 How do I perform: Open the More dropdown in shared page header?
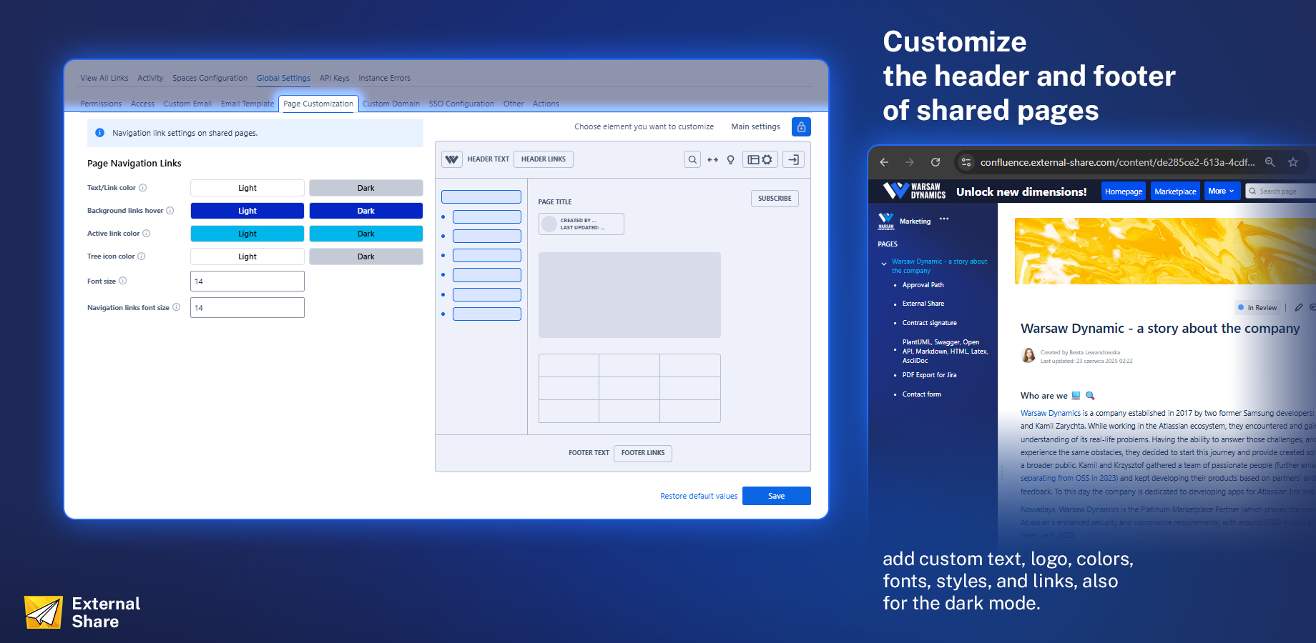click(x=1222, y=191)
